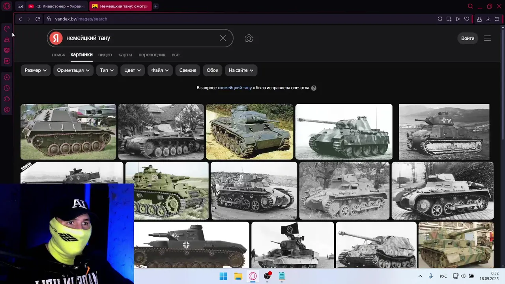
Task: Expand the Ориентация filter dropdown
Action: coord(73,70)
